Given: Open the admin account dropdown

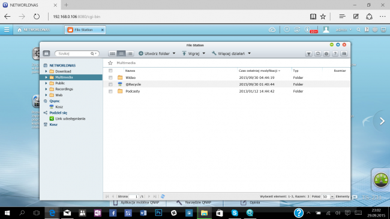Looking at the screenshot, I should pyautogui.click(x=343, y=30).
